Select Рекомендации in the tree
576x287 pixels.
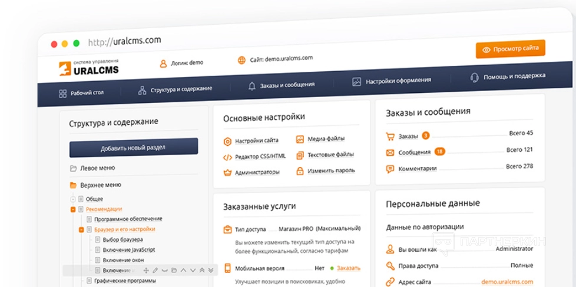[x=104, y=209]
